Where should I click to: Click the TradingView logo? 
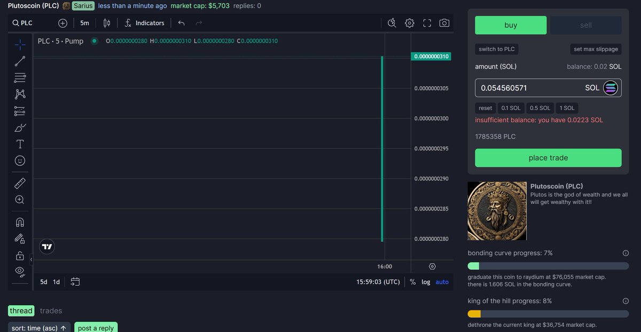47,246
